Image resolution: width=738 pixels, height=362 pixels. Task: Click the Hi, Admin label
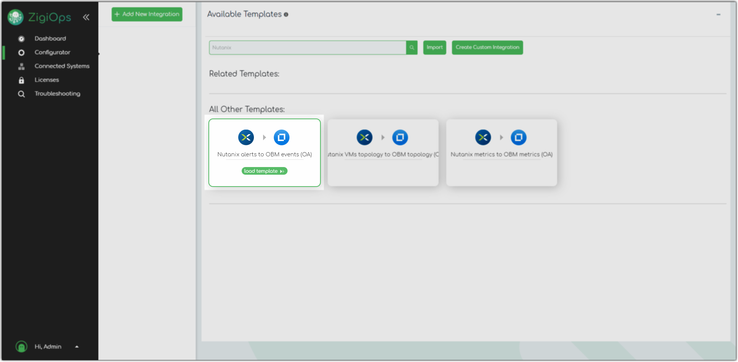48,347
